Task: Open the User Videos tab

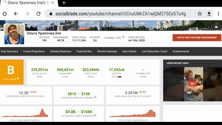Action: pyautogui.click(x=129, y=51)
